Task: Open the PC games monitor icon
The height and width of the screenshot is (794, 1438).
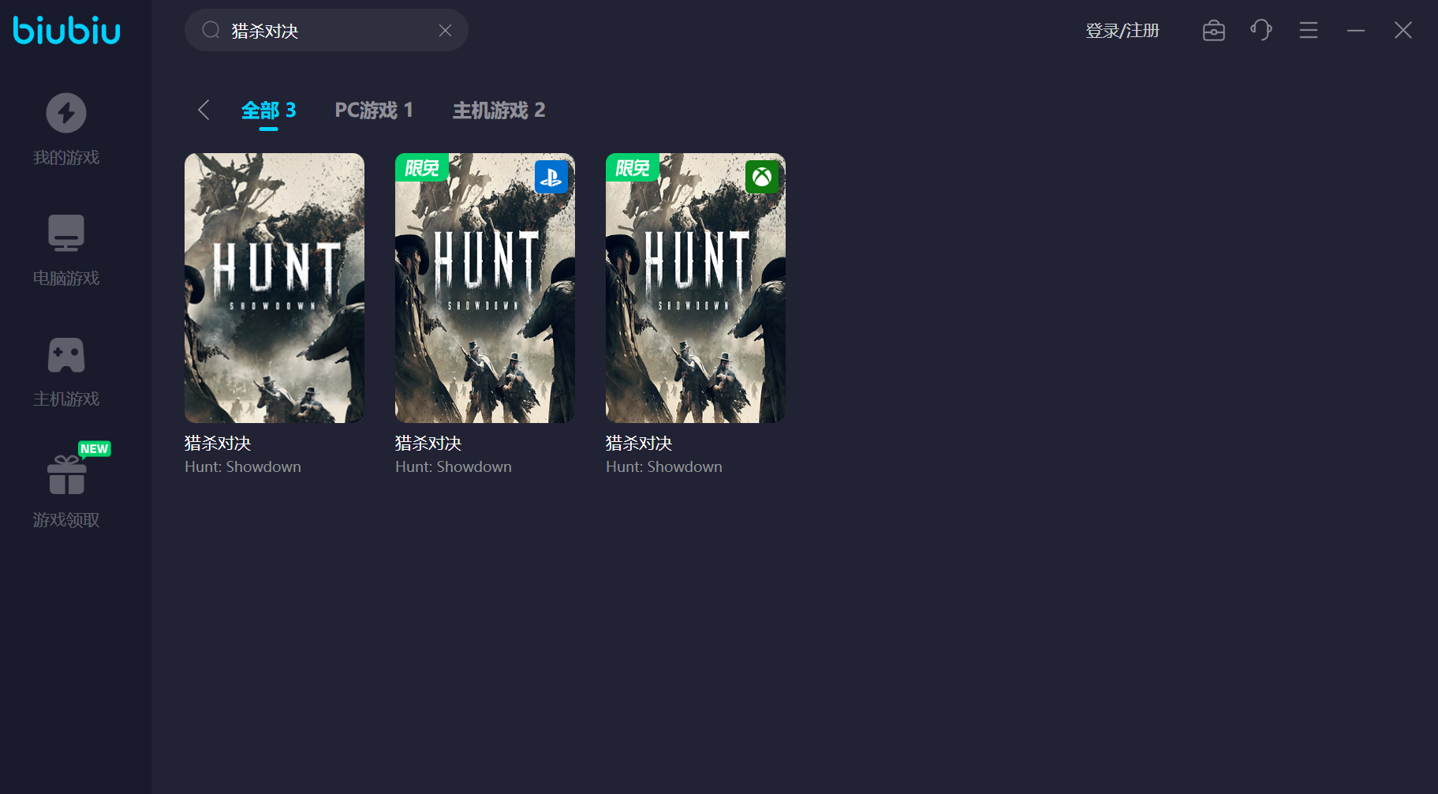Action: (x=66, y=233)
